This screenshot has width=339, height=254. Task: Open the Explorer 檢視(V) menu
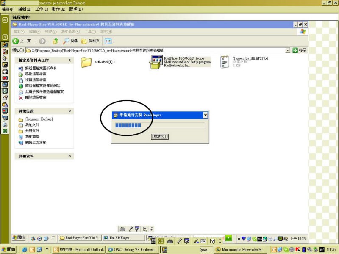pyautogui.click(x=51, y=32)
